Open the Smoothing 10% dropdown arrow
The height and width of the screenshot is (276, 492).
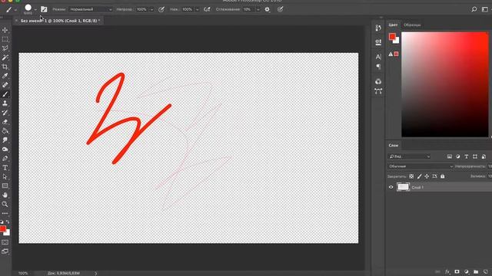click(258, 10)
